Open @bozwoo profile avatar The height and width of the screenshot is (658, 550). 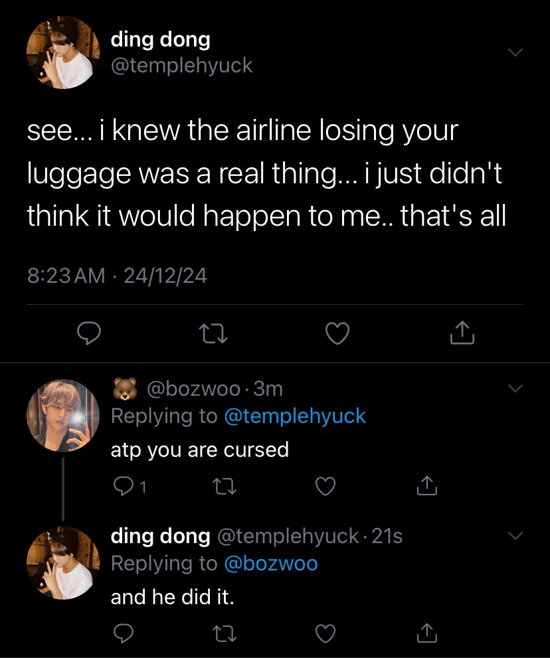tap(63, 416)
